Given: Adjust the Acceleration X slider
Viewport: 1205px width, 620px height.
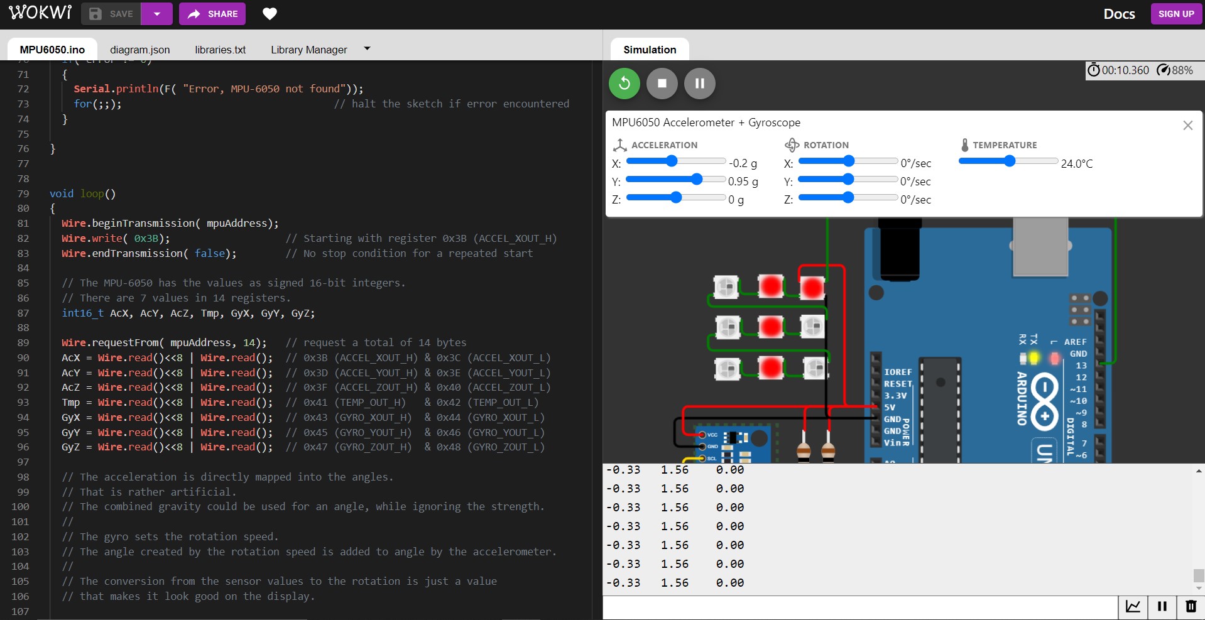Looking at the screenshot, I should tap(676, 161).
